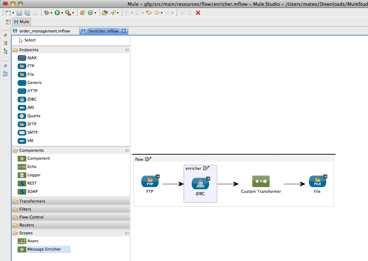This screenshot has height=261, width=368.
Task: Click the Debug toolbar icon
Action: (x=47, y=12)
